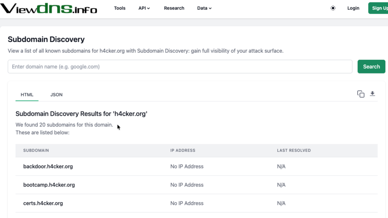The width and height of the screenshot is (388, 218).
Task: Toggle the light/dark theme sun icon
Action: [333, 8]
